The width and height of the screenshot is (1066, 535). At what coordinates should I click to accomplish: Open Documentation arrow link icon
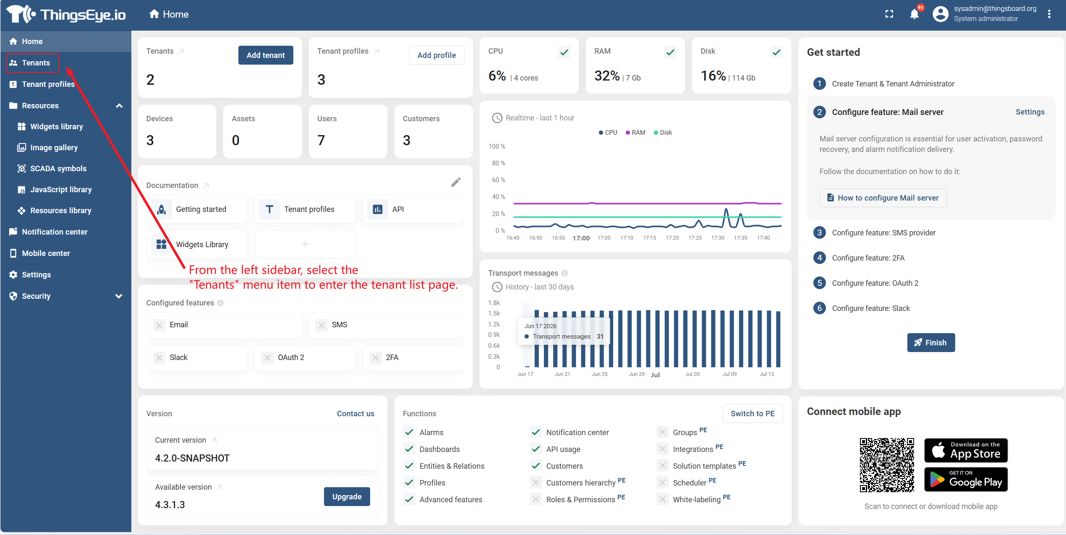(206, 185)
